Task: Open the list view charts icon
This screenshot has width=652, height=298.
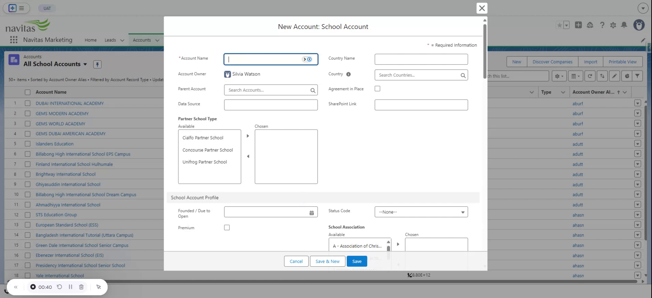Action: point(627,76)
